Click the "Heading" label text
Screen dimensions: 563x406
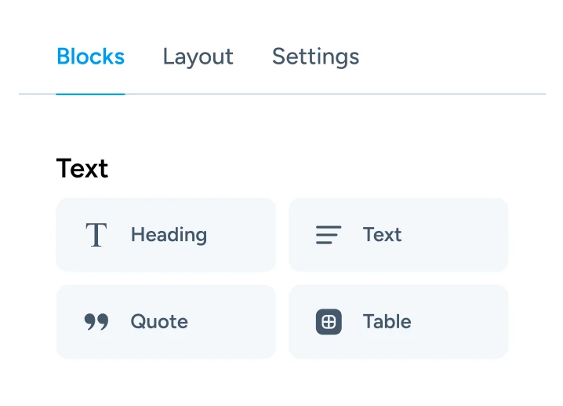169,235
